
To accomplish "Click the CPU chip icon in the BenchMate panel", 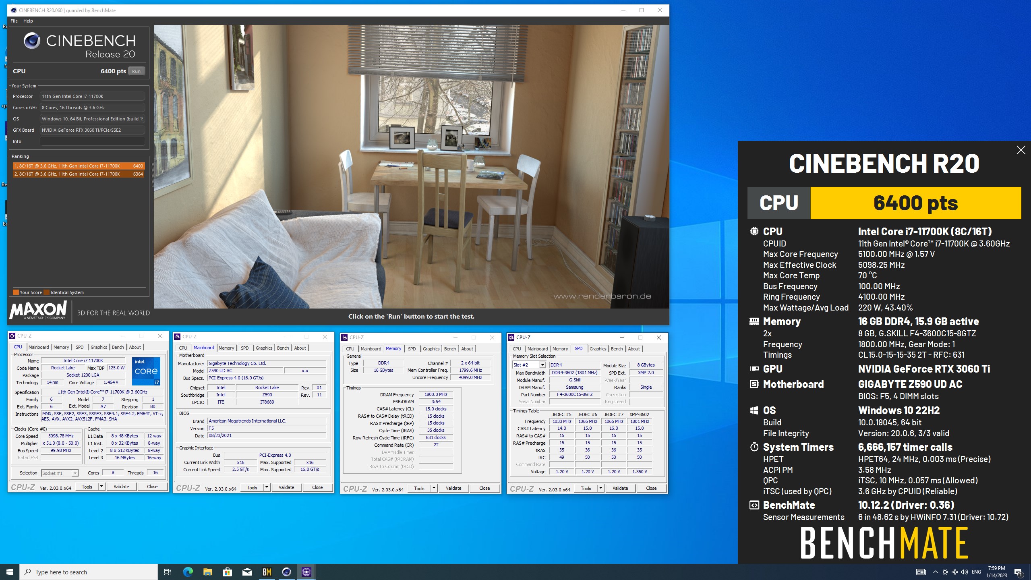I will [x=754, y=231].
